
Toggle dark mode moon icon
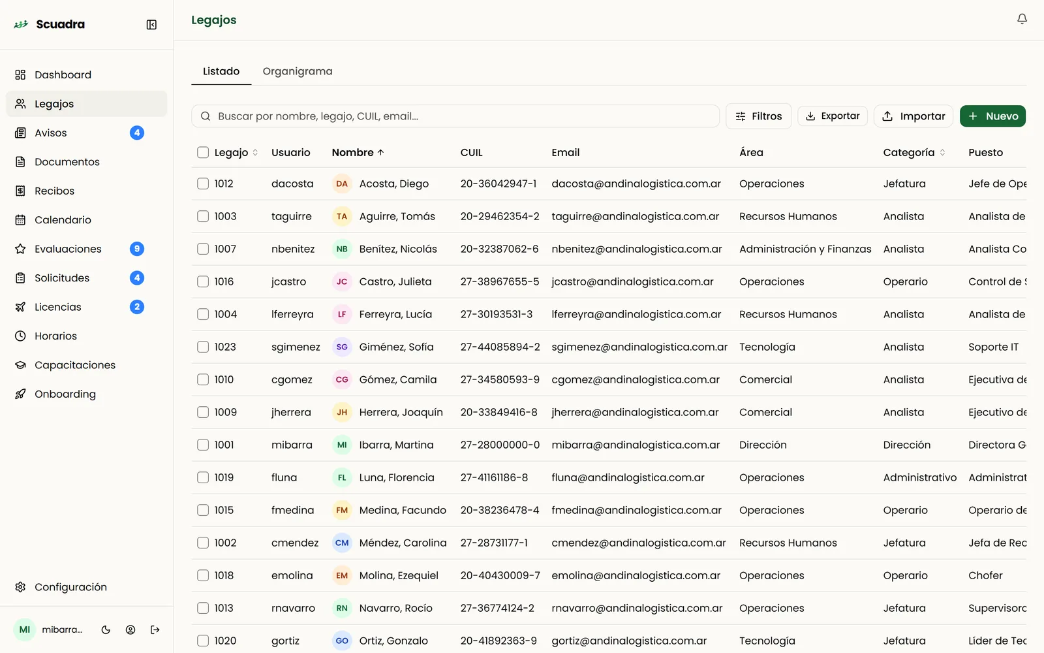106,630
